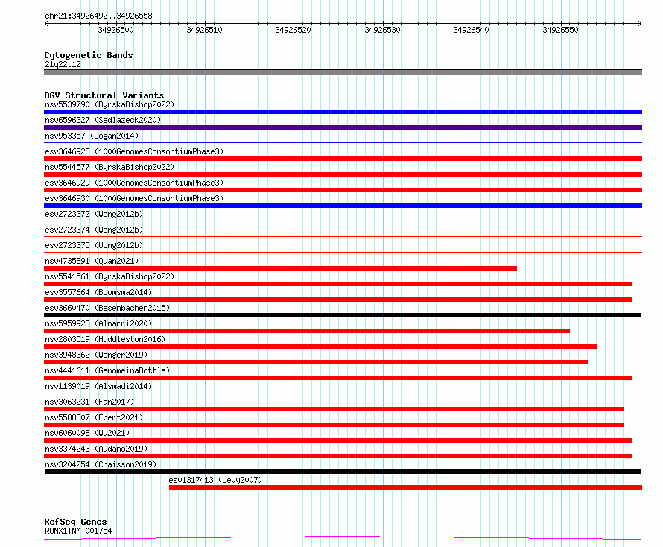Open variant esv1317413 (Levy2007)
The width and height of the screenshot is (663, 547).
pyautogui.click(x=215, y=480)
